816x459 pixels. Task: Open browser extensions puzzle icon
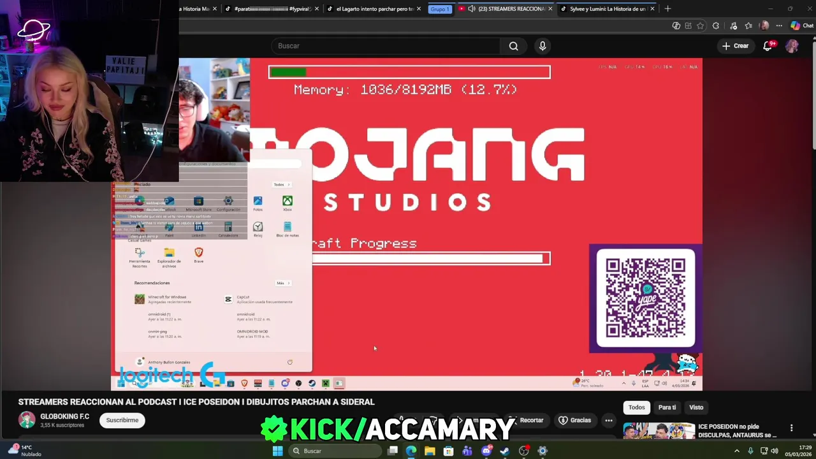point(716,25)
